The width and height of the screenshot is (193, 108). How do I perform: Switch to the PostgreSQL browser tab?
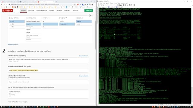click(x=27, y=2)
